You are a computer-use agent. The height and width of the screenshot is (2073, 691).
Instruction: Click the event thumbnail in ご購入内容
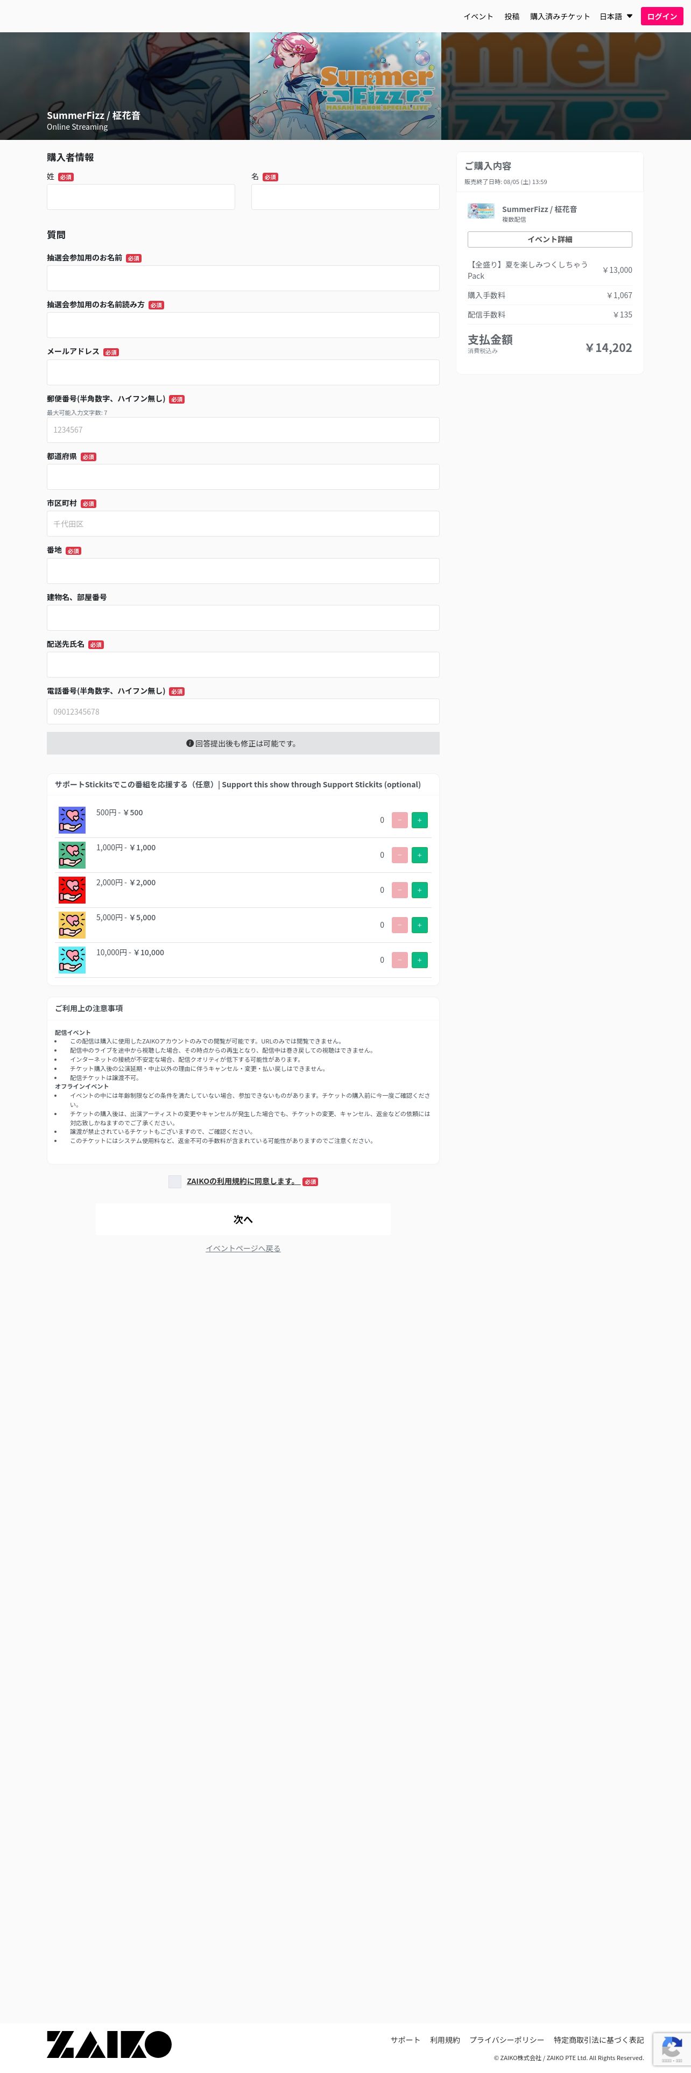click(481, 211)
